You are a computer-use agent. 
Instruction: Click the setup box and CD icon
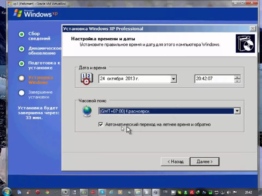245,44
